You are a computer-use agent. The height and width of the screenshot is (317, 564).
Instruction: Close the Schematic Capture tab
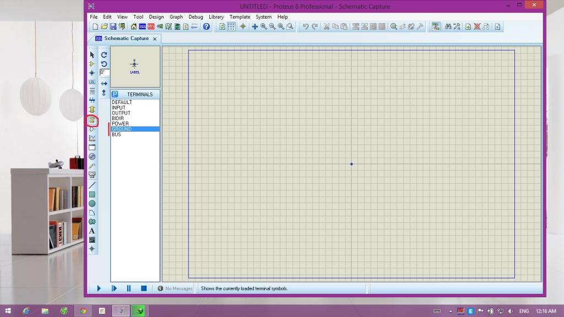pos(155,39)
